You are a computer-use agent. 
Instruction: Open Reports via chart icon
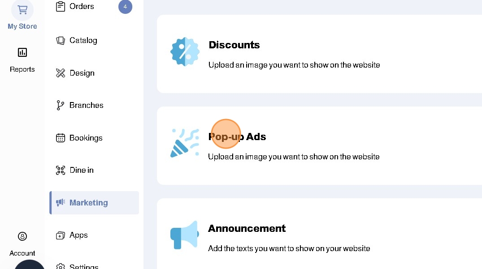(22, 52)
